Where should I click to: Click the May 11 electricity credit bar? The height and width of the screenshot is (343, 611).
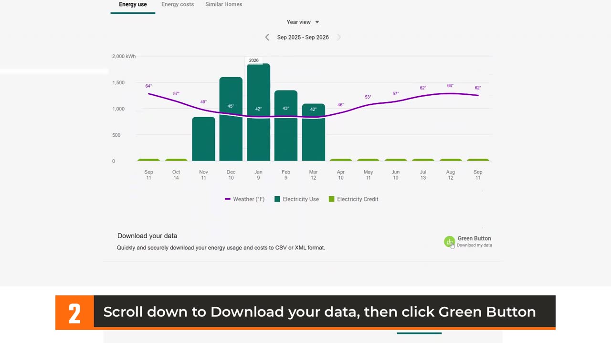368,160
